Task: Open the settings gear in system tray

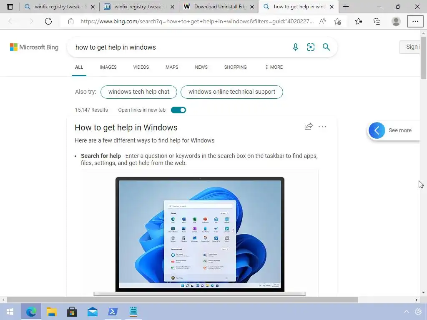Action: coord(418,312)
